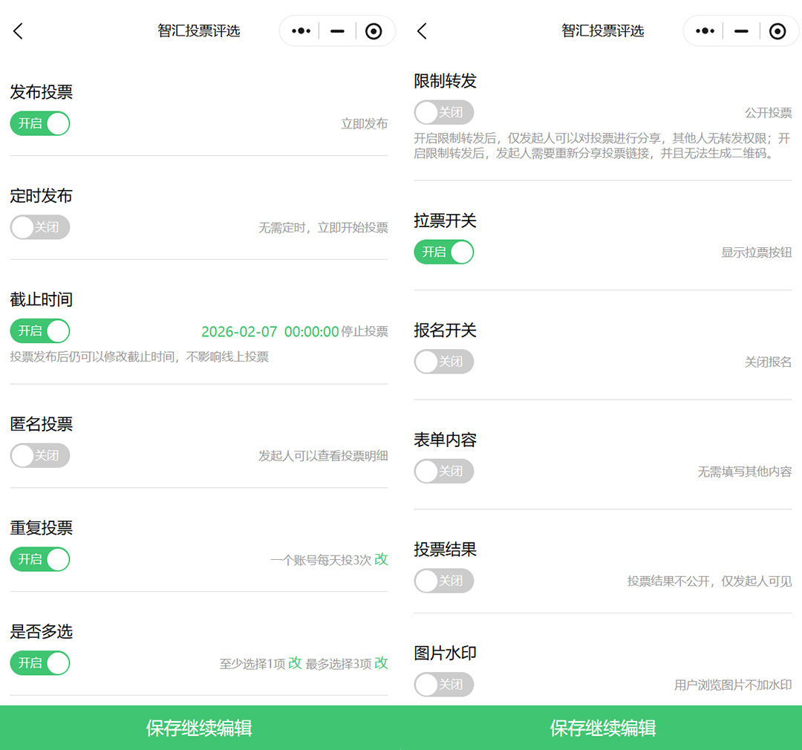The image size is (802, 750).
Task: Open the three-dot menu on the right screen
Action: pyautogui.click(x=705, y=31)
